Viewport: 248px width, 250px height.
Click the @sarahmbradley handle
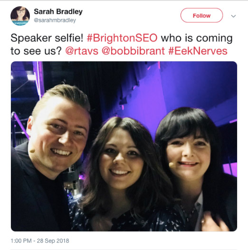[55, 20]
